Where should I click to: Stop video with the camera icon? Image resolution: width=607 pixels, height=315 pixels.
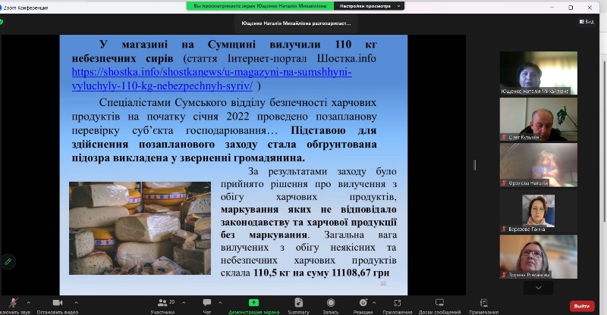58,303
